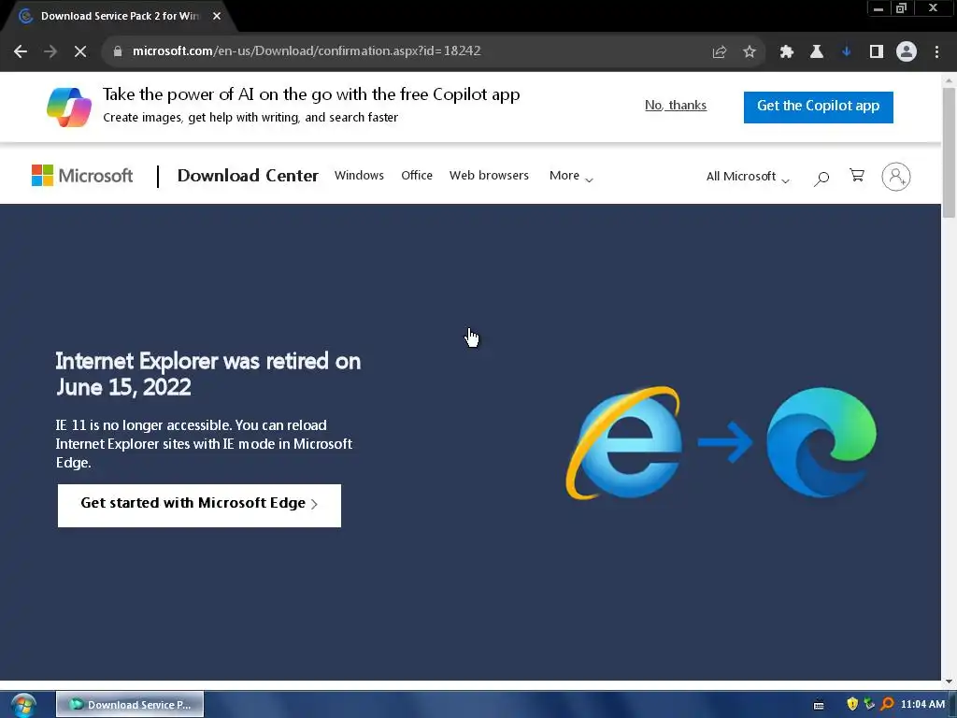
Task: Click the address bar URL
Action: coord(307,50)
